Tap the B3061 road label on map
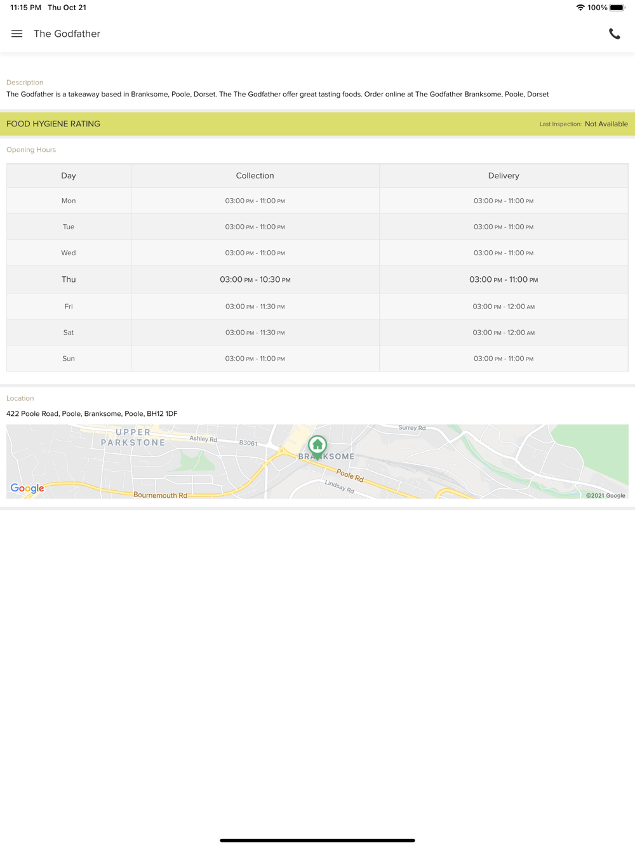The image size is (635, 847). 248,443
